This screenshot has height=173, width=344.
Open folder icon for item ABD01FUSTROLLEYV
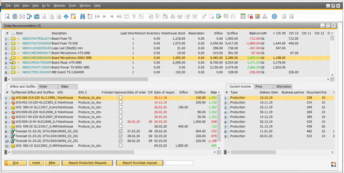[x=13, y=39]
